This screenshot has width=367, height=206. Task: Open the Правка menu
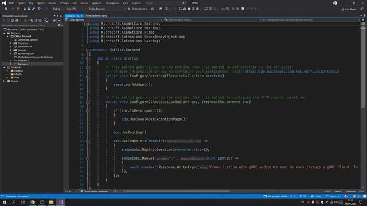pyautogui.click(x=22, y=3)
